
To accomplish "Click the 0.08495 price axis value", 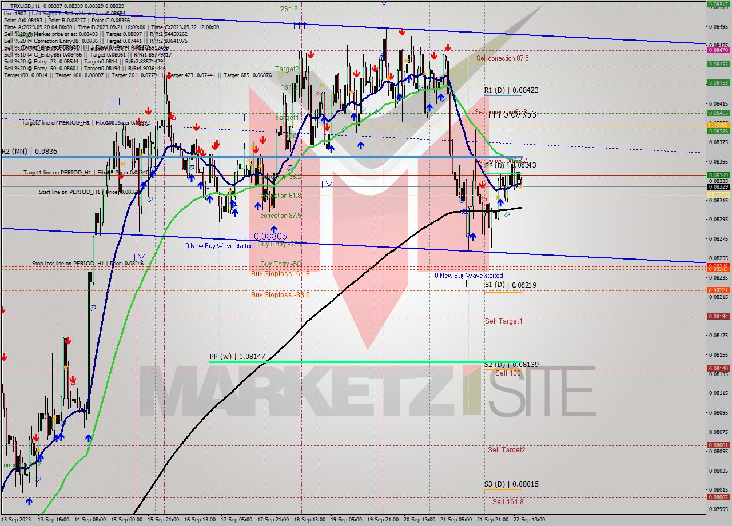I will point(718,26).
